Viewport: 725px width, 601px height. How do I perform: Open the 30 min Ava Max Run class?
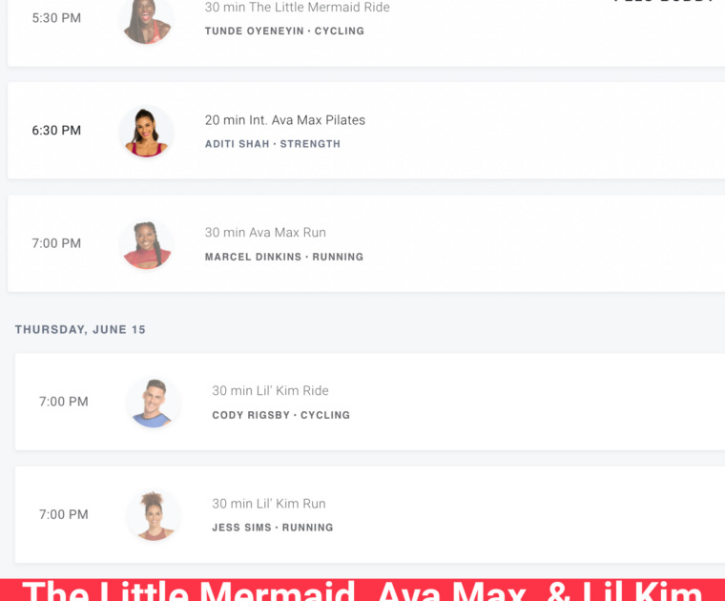[x=265, y=233]
